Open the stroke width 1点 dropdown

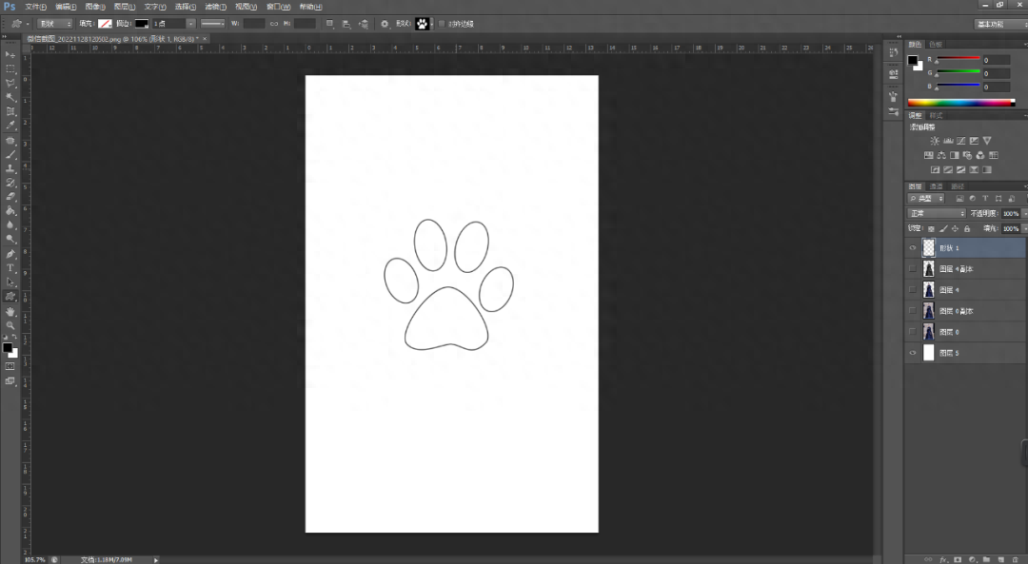[x=174, y=24]
